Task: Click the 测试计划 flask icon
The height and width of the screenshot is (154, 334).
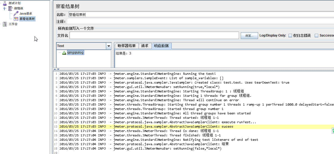Action: pos(5,3)
